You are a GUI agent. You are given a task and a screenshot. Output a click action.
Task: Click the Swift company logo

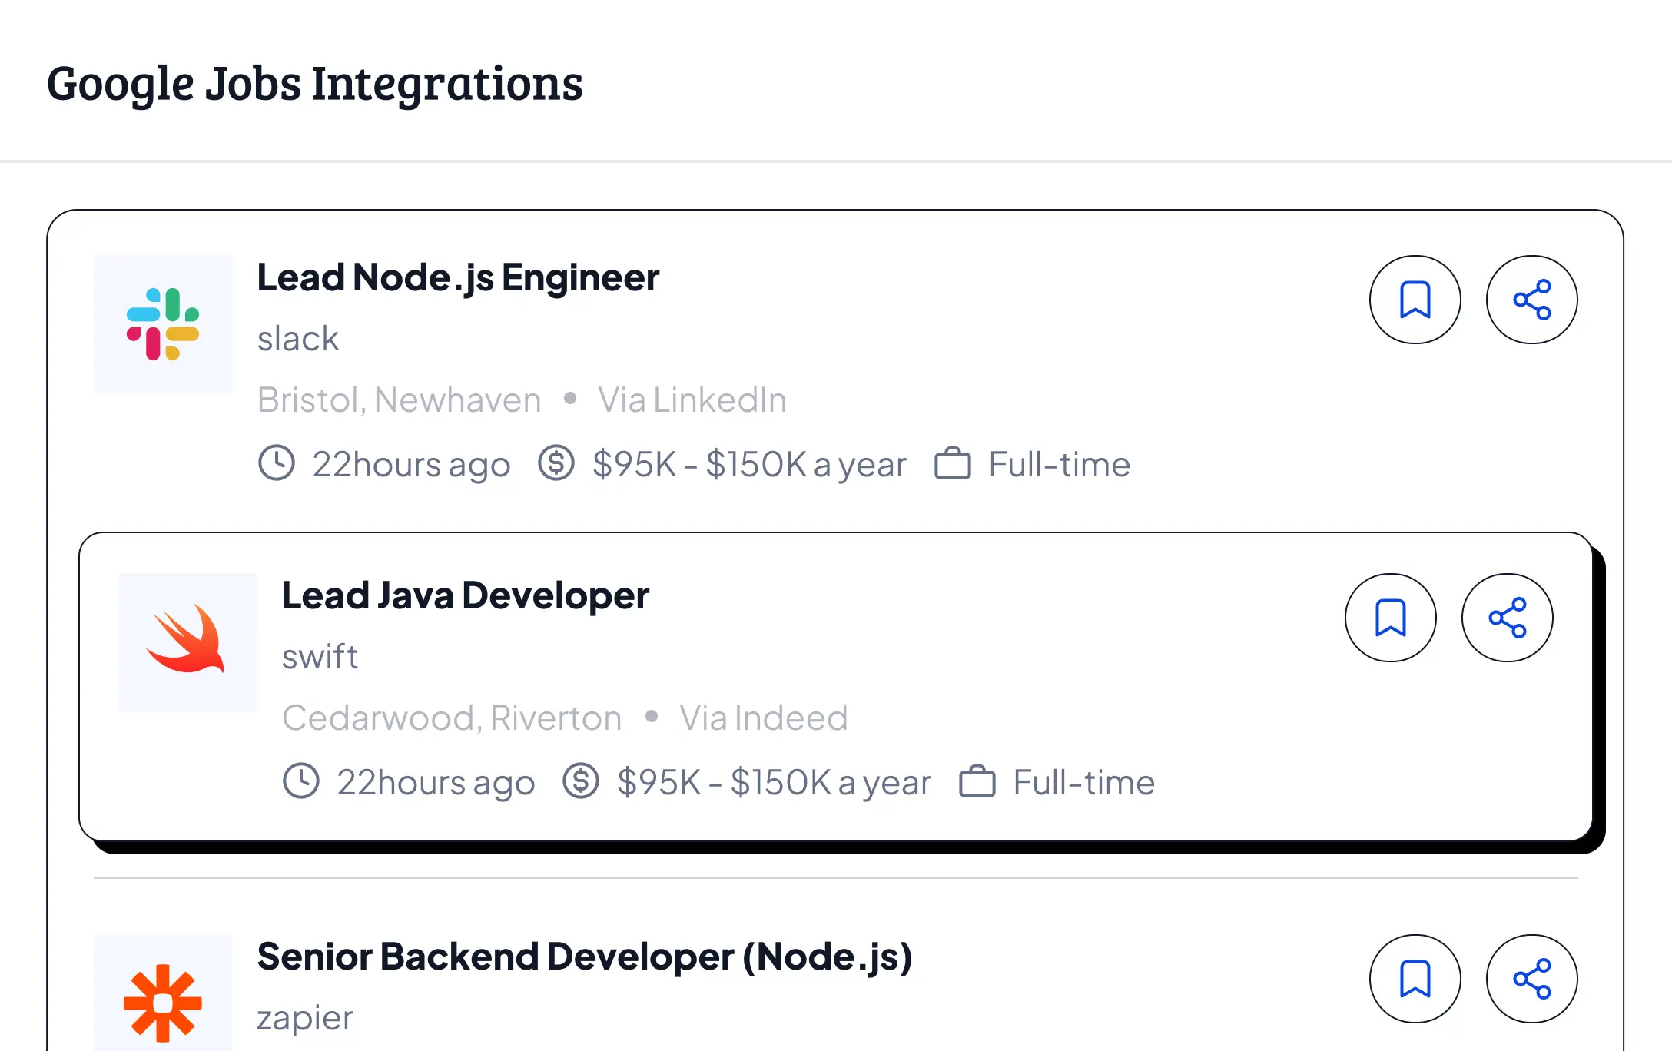[x=187, y=642]
